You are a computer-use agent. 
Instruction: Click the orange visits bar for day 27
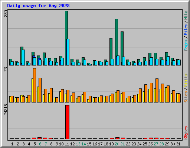pyautogui.click(x=157, y=90)
